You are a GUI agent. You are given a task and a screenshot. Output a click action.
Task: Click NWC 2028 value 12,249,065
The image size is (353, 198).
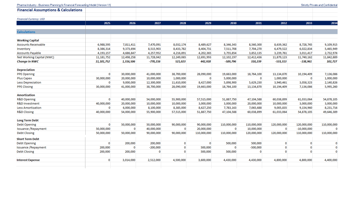point(179,57)
